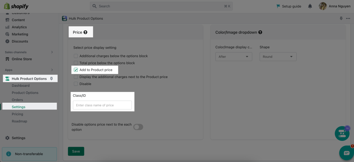This screenshot has width=354, height=162.
Task: Click the Select price display setting label
Action: pos(95,48)
